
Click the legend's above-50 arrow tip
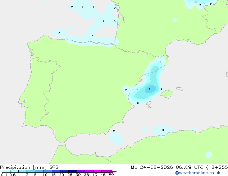pyautogui.click(x=114, y=171)
